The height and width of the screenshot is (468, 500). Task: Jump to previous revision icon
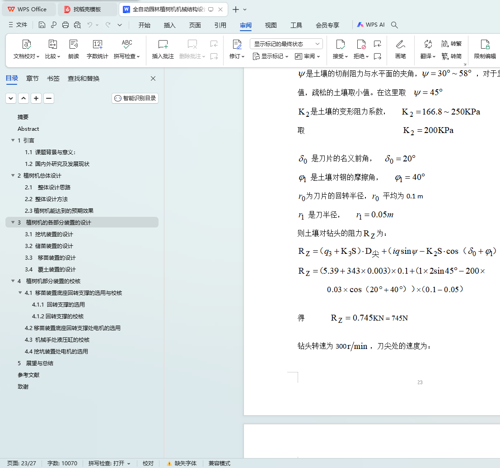pos(378,44)
